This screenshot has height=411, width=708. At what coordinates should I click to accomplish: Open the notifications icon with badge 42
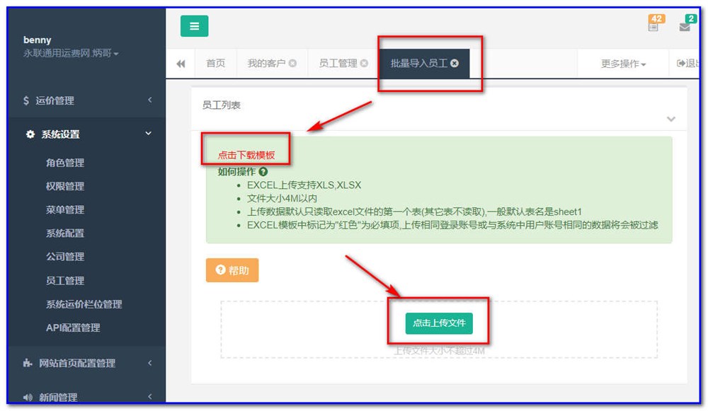pos(653,26)
